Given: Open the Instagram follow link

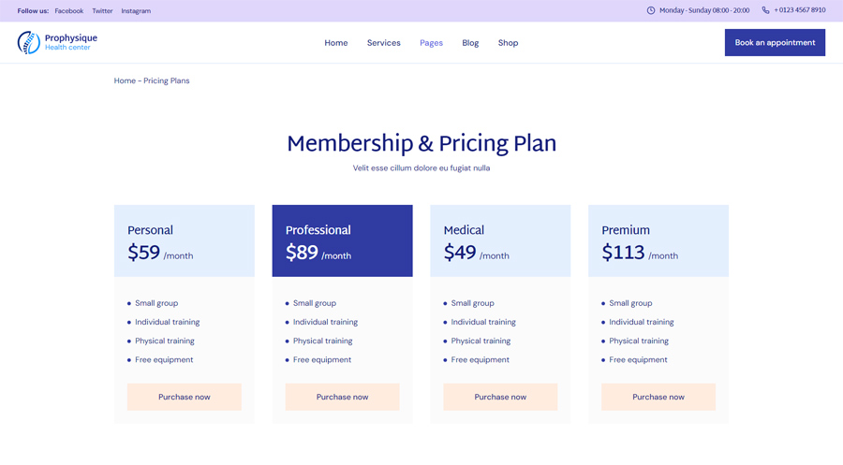Looking at the screenshot, I should pyautogui.click(x=136, y=10).
